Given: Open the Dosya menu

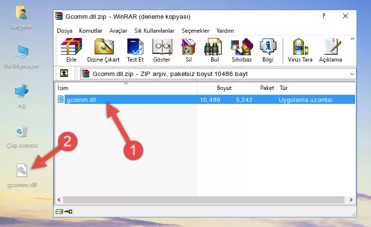Looking at the screenshot, I should (65, 31).
